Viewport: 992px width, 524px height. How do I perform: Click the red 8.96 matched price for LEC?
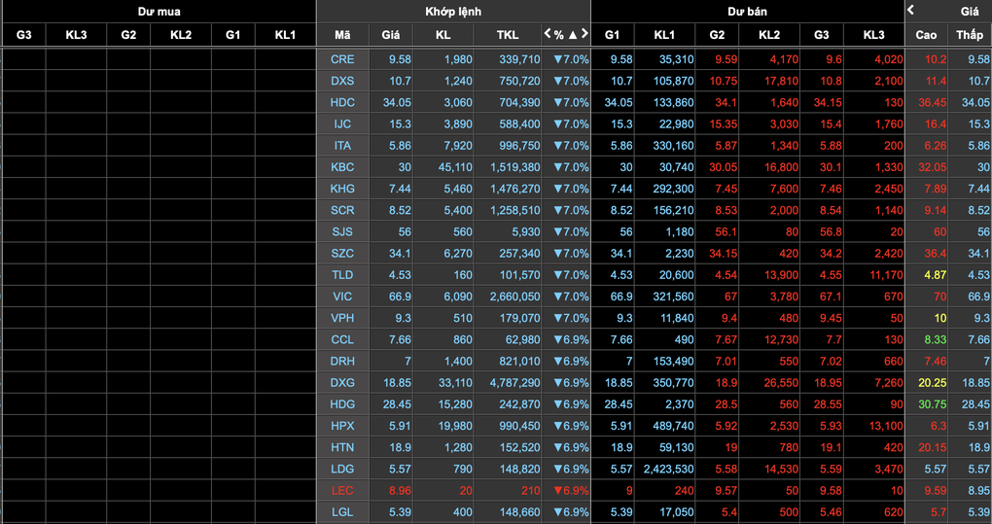pyautogui.click(x=400, y=491)
